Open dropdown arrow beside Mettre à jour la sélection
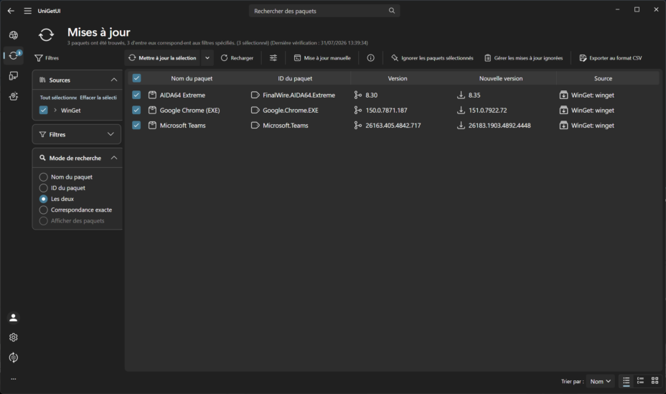Image resolution: width=666 pixels, height=394 pixels. 207,57
